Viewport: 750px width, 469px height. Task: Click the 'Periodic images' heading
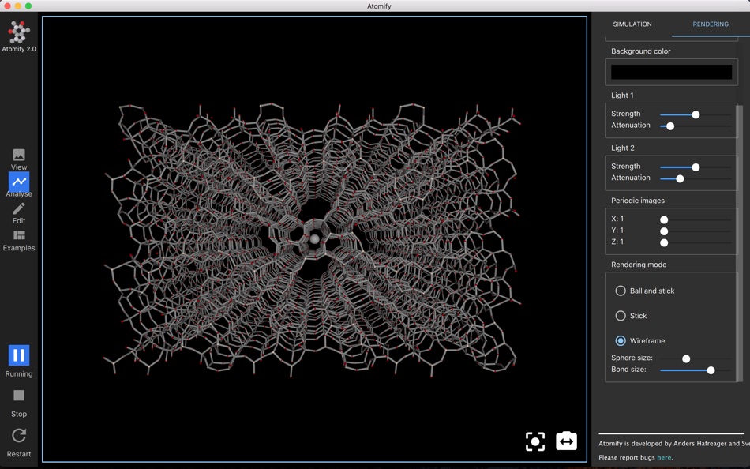point(638,201)
